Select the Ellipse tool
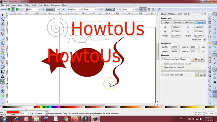 tap(2, 48)
